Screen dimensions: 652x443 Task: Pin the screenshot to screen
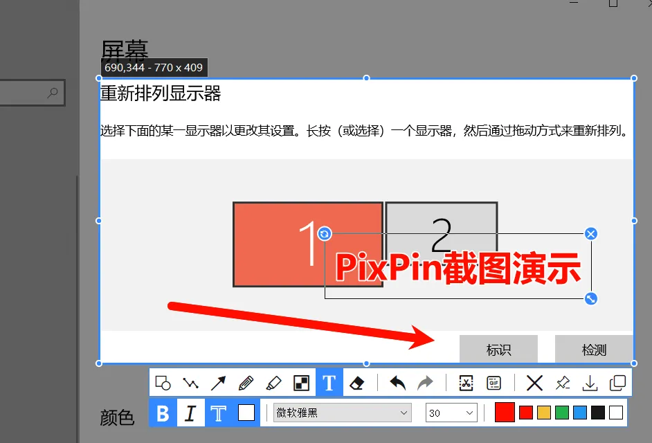pos(561,382)
